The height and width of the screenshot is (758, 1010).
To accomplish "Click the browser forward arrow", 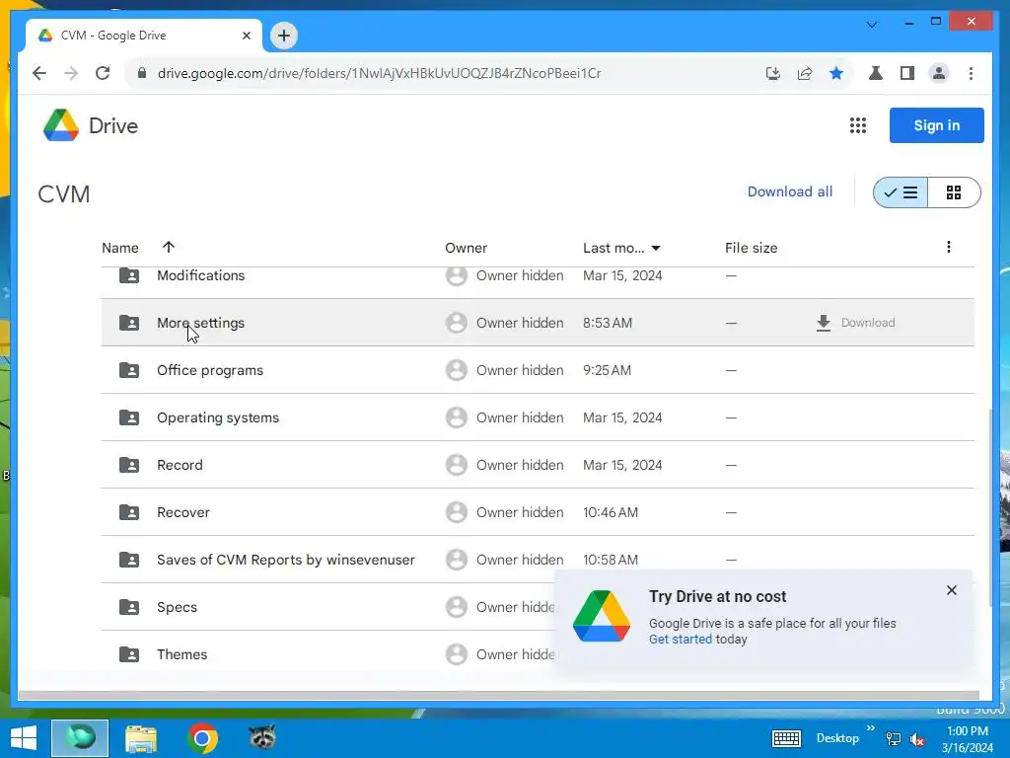I will pos(71,73).
